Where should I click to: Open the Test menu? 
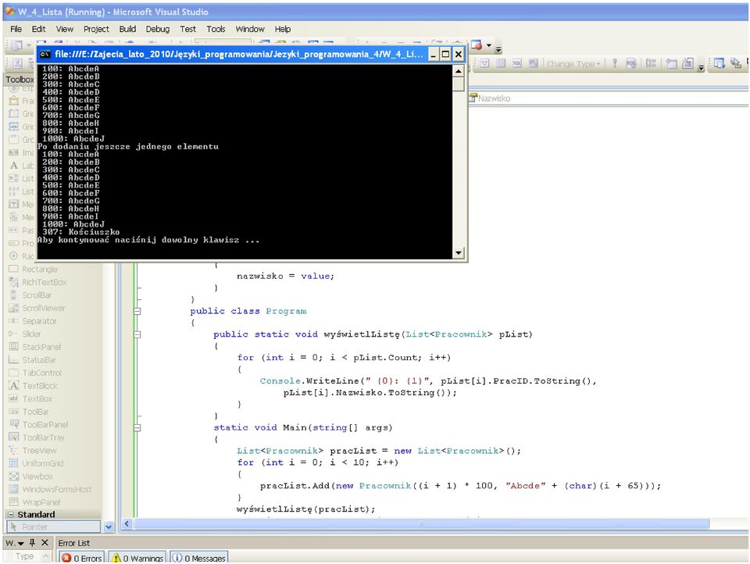[187, 29]
